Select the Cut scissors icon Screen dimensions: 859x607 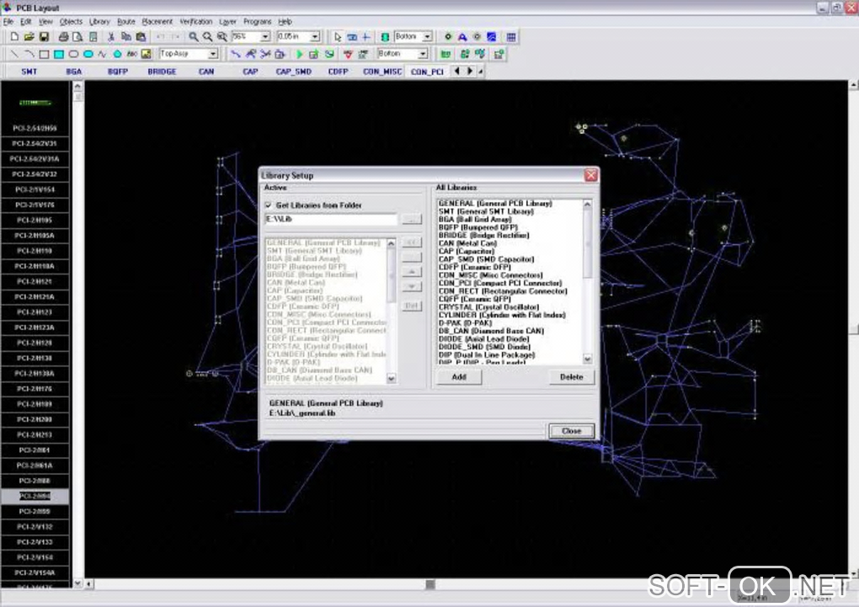pyautogui.click(x=111, y=37)
